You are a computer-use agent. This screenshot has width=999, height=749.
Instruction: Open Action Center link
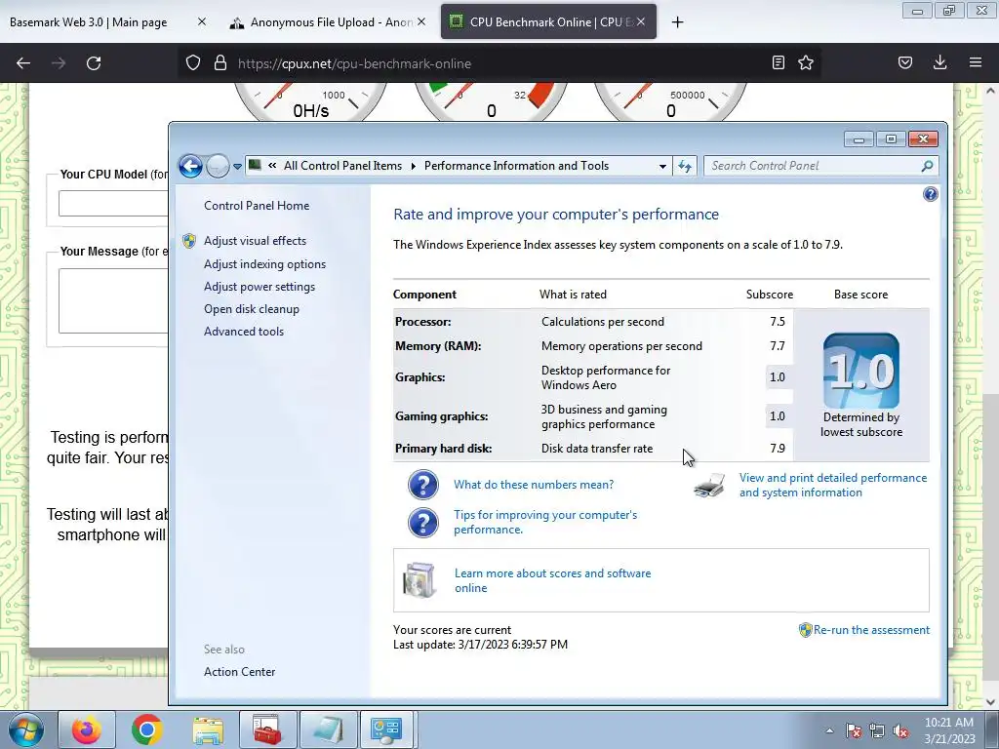(x=240, y=672)
